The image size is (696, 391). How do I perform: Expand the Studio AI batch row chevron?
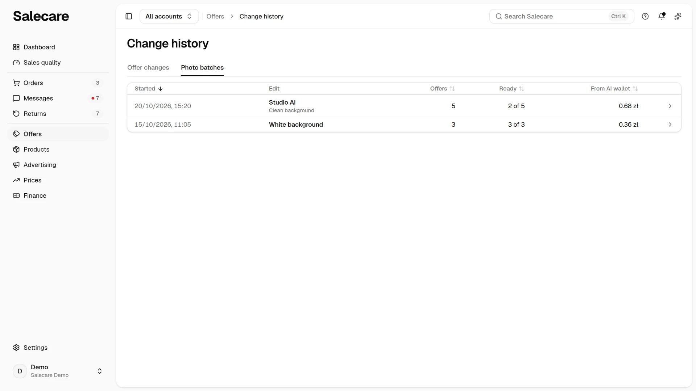[670, 106]
